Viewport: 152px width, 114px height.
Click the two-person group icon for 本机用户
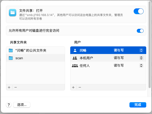pyautogui.click(x=75, y=58)
